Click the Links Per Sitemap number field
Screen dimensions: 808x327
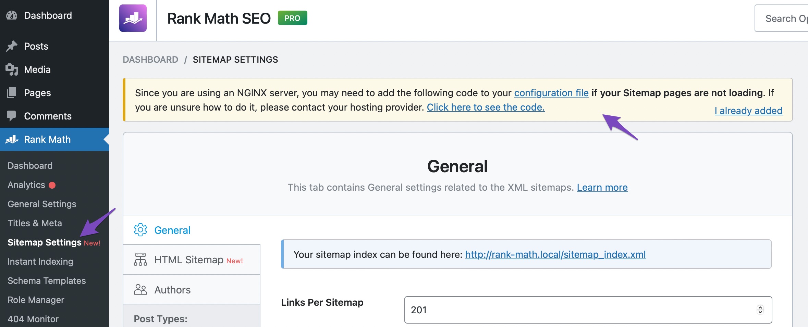(x=588, y=310)
